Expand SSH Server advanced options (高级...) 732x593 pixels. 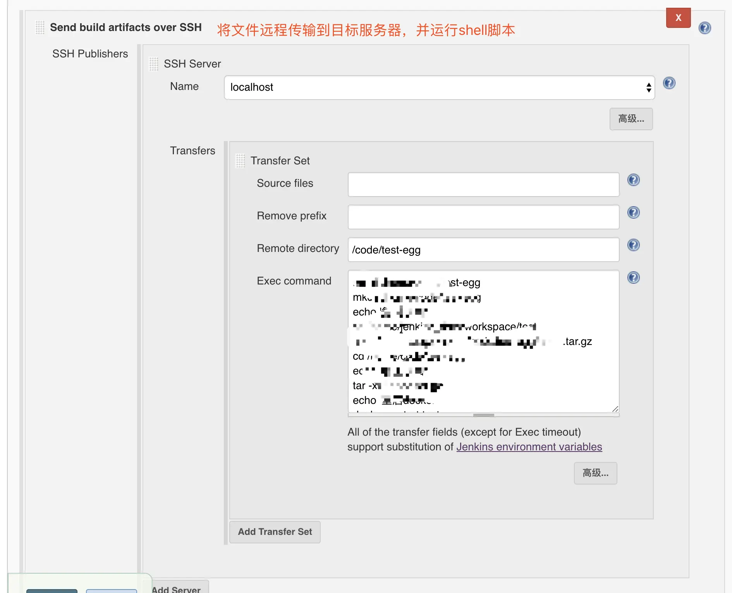point(631,119)
